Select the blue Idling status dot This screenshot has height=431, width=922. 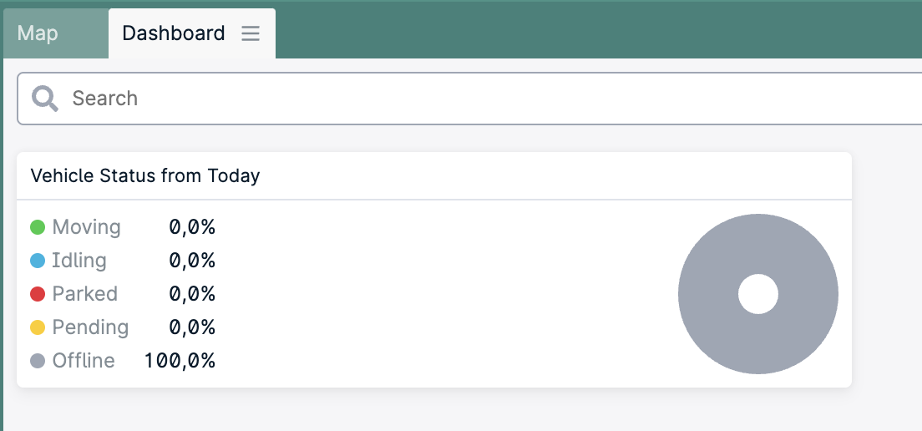click(38, 261)
